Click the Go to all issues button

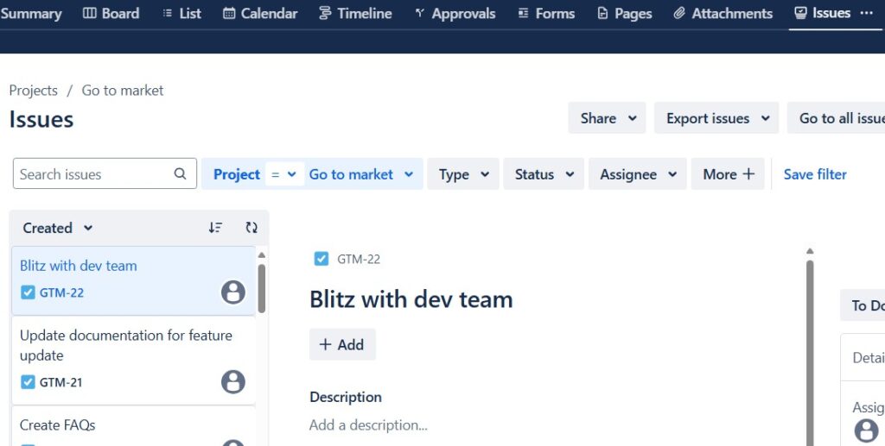click(x=837, y=118)
